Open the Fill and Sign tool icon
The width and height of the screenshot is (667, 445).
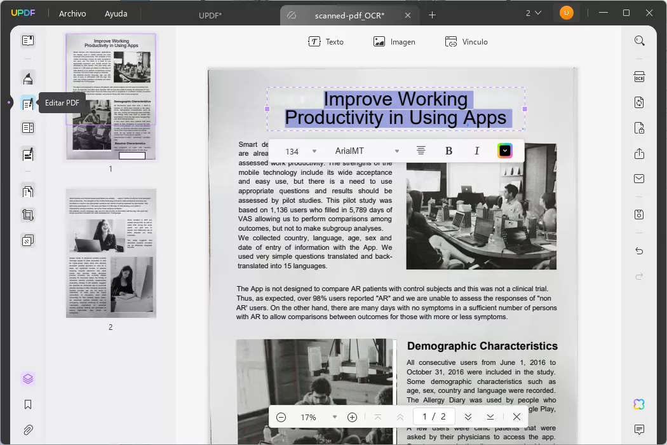point(28,154)
